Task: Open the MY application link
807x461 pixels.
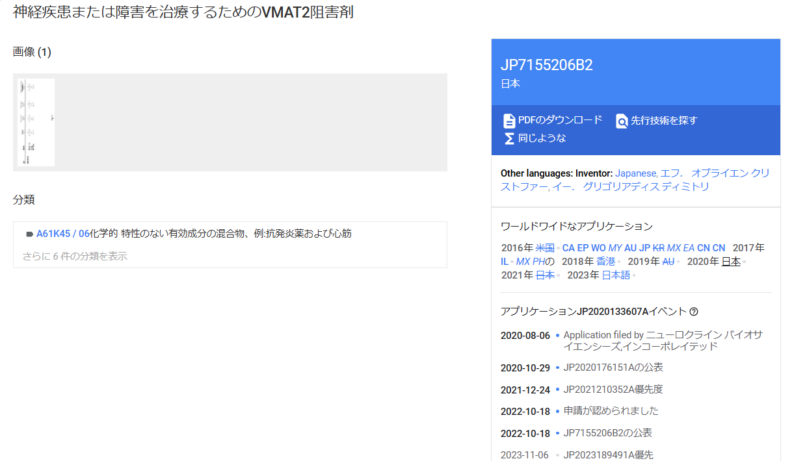Action: [x=615, y=248]
